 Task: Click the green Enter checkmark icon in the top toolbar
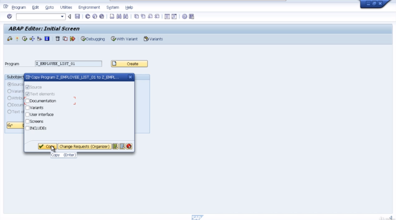pyautogui.click(x=9, y=16)
